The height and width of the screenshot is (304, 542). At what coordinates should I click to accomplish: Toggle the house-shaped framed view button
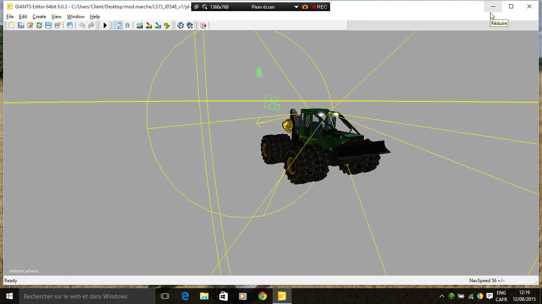pyautogui.click(x=118, y=25)
